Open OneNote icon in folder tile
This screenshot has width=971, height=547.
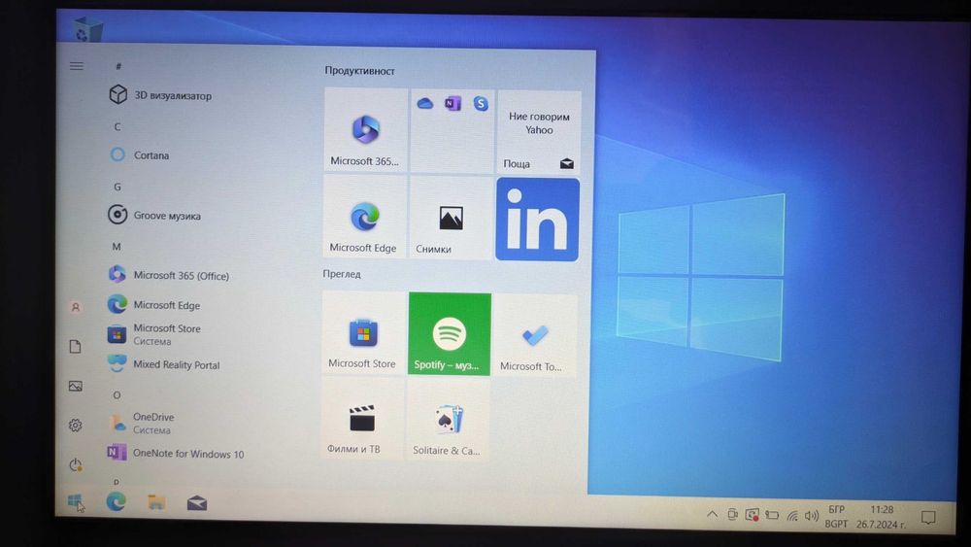(452, 103)
